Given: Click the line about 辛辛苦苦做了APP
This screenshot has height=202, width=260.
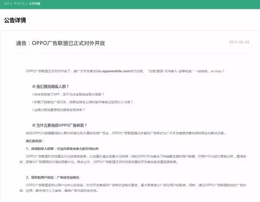Looking at the screenshot, I should pos(68,94).
